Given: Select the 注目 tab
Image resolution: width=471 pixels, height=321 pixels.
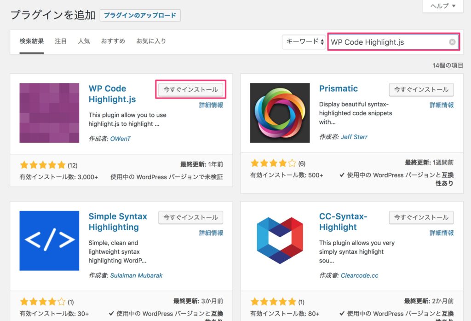Looking at the screenshot, I should click(60, 41).
